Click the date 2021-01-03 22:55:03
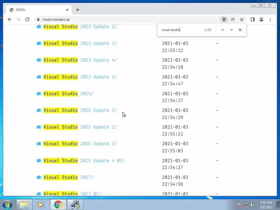The height and width of the screenshot is (210, 280). pos(175,147)
